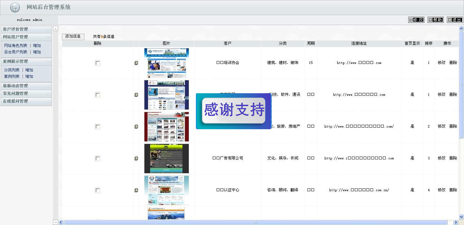This screenshot has height=225, width=464.
Task: Open the document icon in 软件、通讯 row
Action: [x=136, y=95]
